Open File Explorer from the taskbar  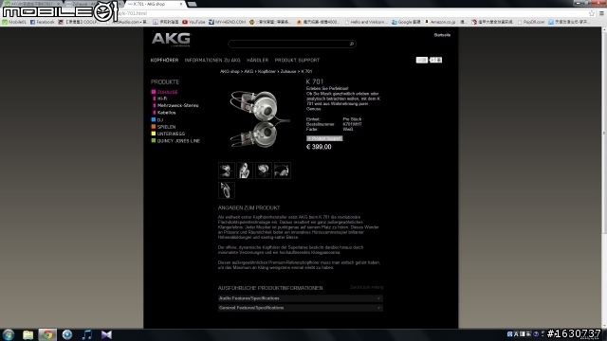28,334
